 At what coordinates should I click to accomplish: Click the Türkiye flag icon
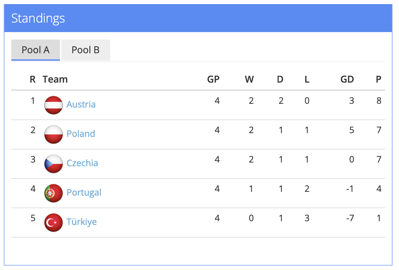point(54,222)
